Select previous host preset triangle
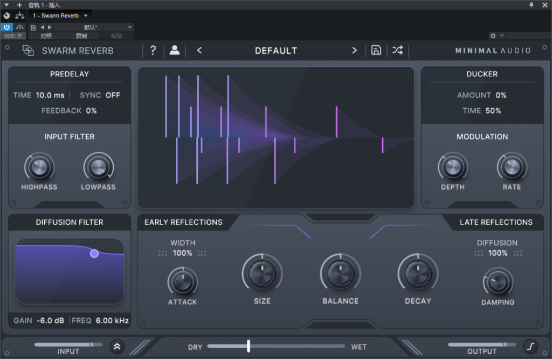The image size is (552, 359). [x=42, y=27]
